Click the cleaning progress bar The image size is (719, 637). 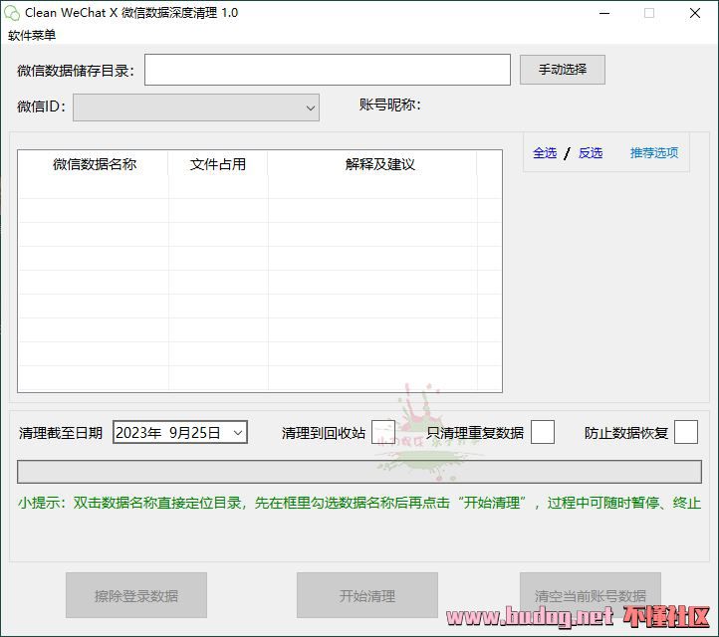pos(359,471)
